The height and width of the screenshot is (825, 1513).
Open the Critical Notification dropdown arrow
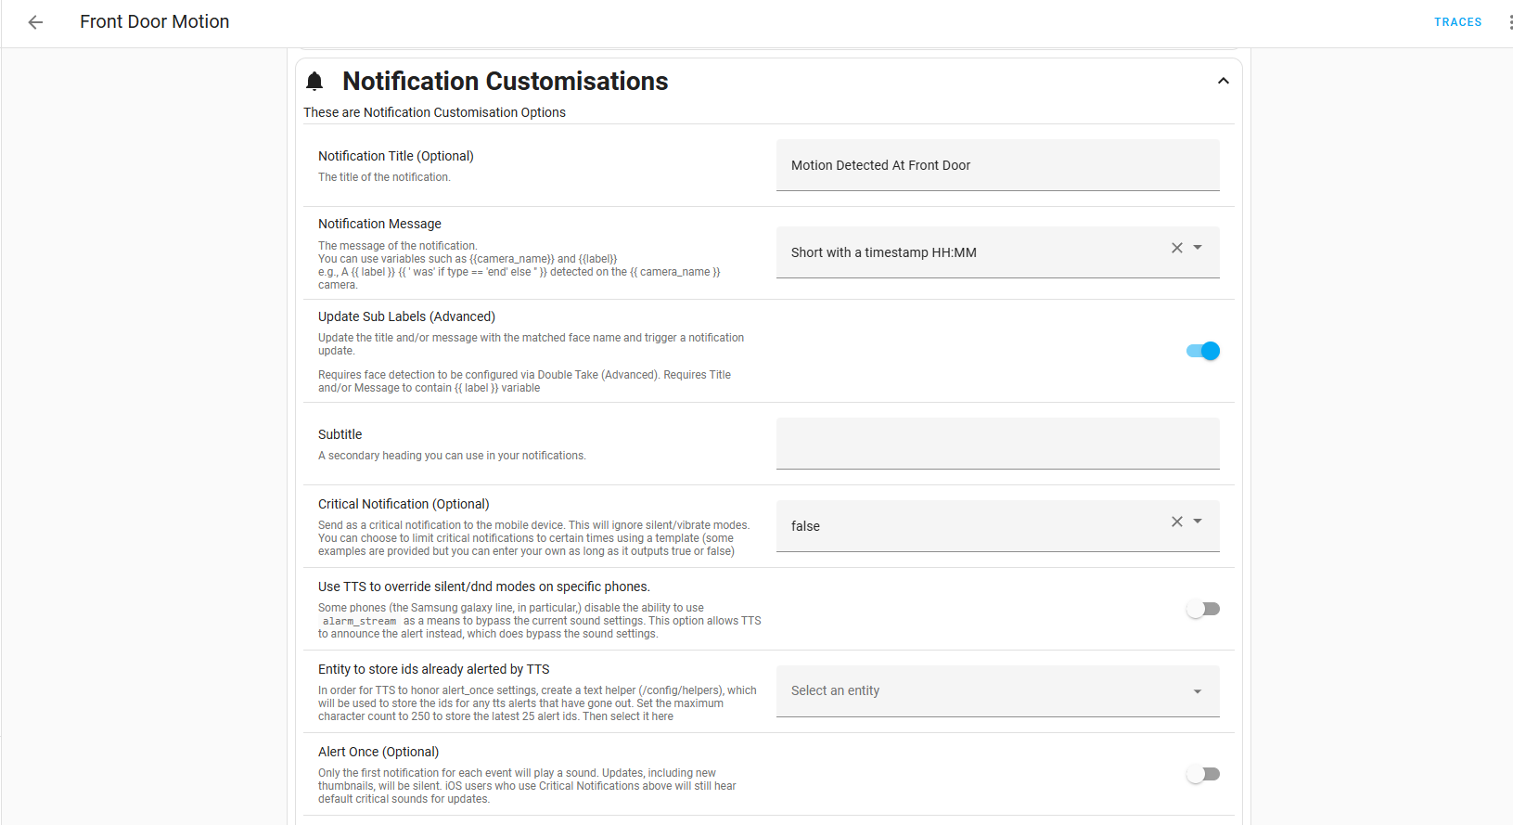click(x=1198, y=522)
